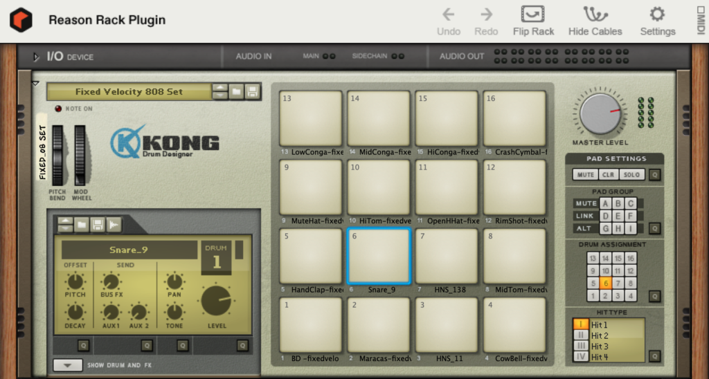This screenshot has width=709, height=379.
Task: Open quick edit for Hit Type
Action: tap(654, 356)
